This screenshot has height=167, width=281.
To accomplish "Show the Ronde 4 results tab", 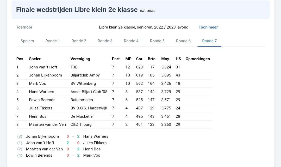I will point(131,41).
